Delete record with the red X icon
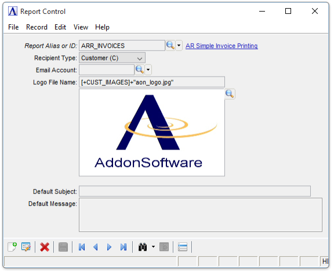This screenshot has height=273, width=334. tap(45, 247)
